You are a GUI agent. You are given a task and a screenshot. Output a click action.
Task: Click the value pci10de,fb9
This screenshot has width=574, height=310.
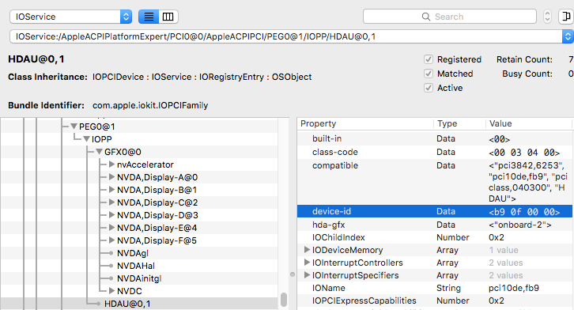tap(514, 288)
